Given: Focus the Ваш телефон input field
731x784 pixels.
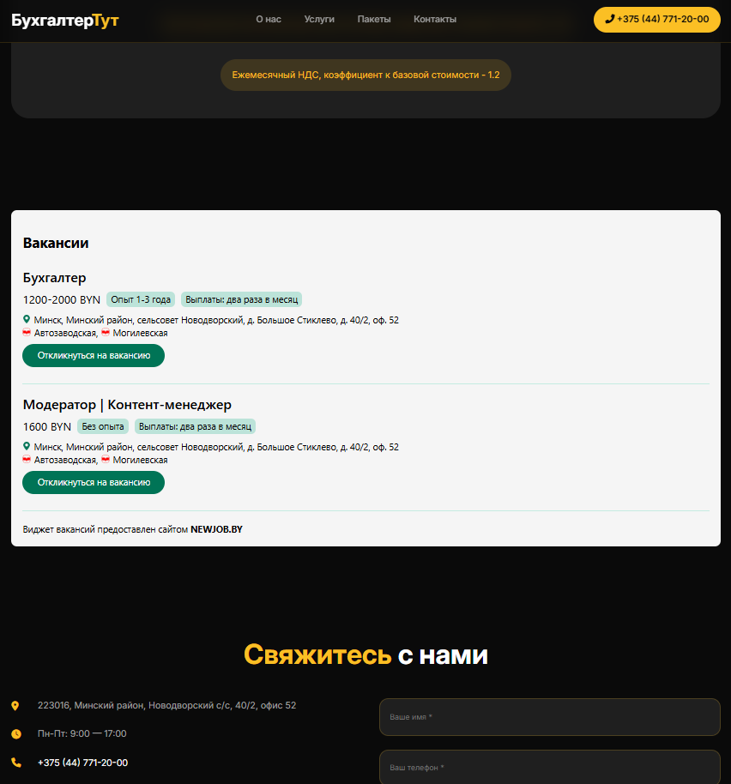Looking at the screenshot, I should pyautogui.click(x=549, y=768).
